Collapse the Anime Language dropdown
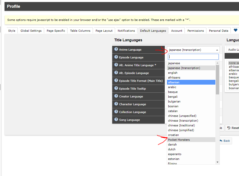The image size is (239, 176). coord(193,50)
